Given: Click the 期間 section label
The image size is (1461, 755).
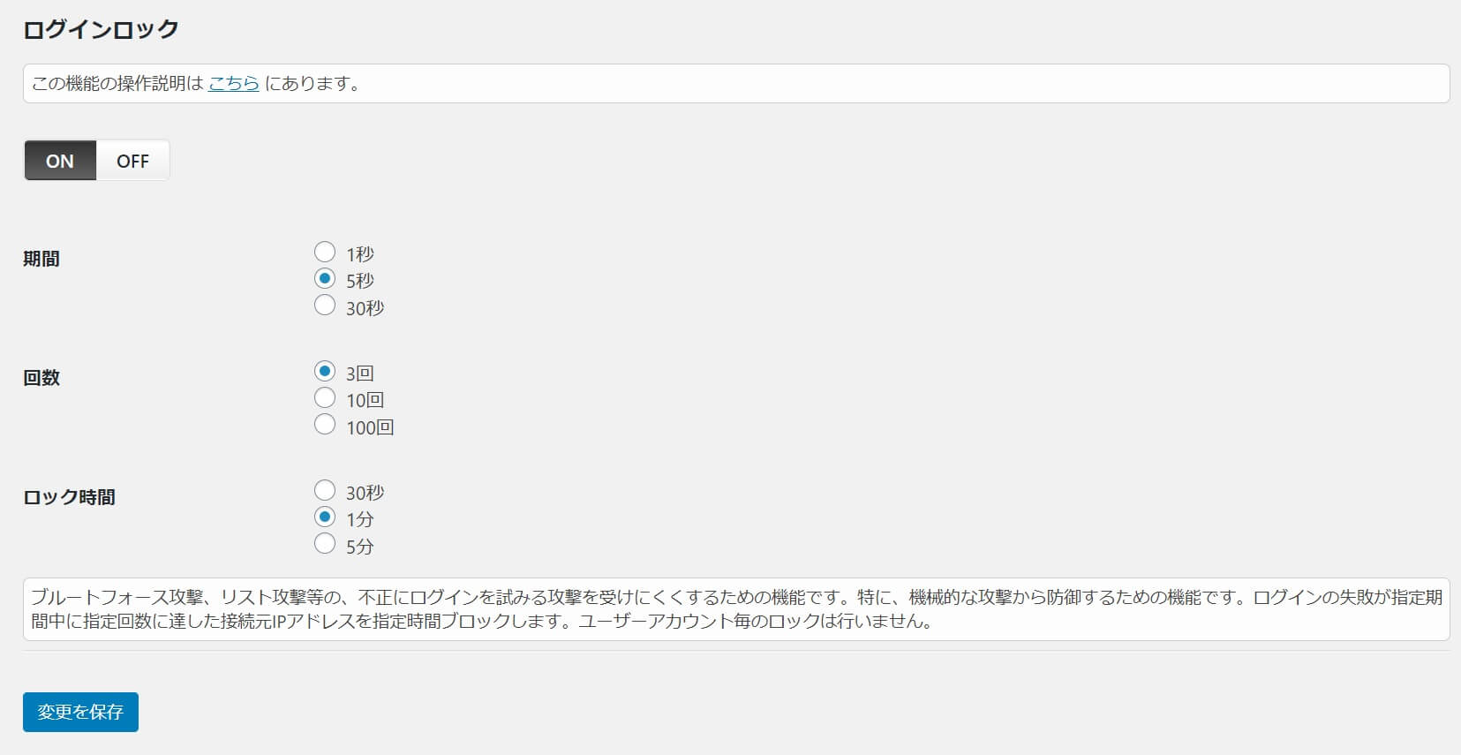Looking at the screenshot, I should tap(41, 259).
